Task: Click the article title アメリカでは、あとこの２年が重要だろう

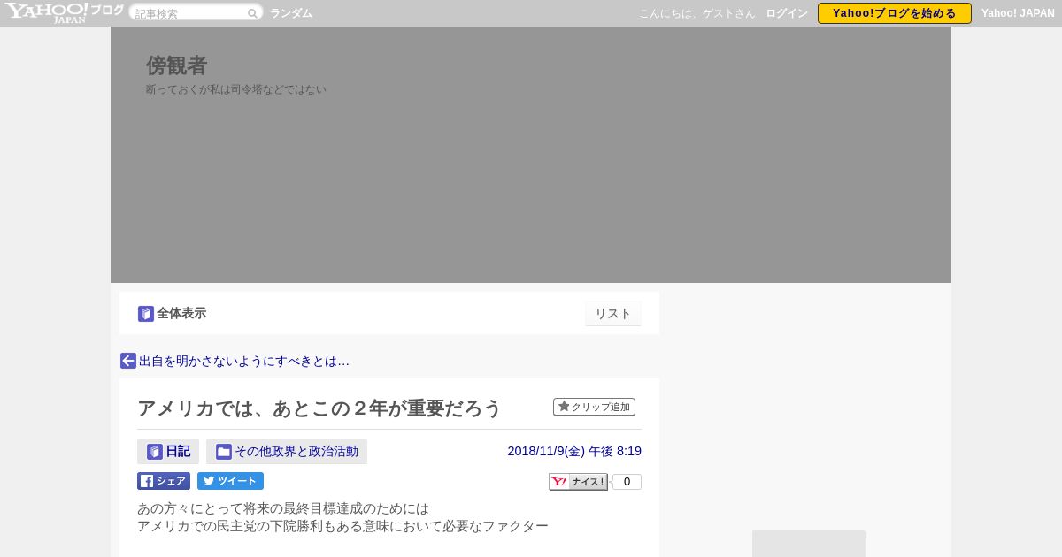Action: pyautogui.click(x=319, y=408)
